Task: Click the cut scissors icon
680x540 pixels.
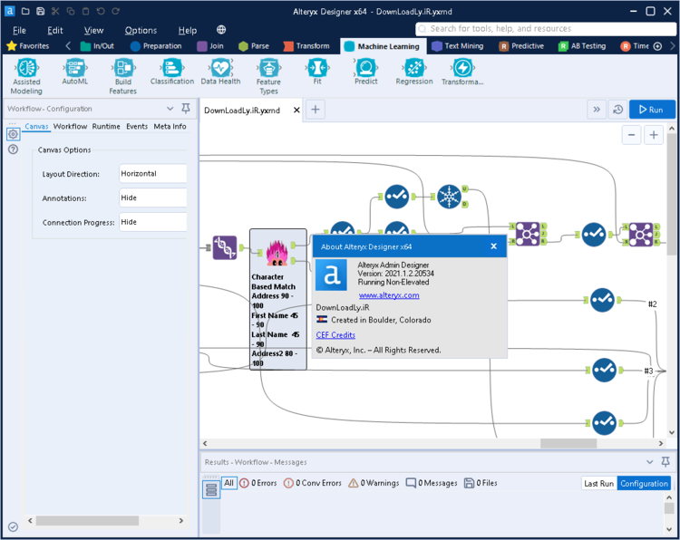Action: coord(55,11)
